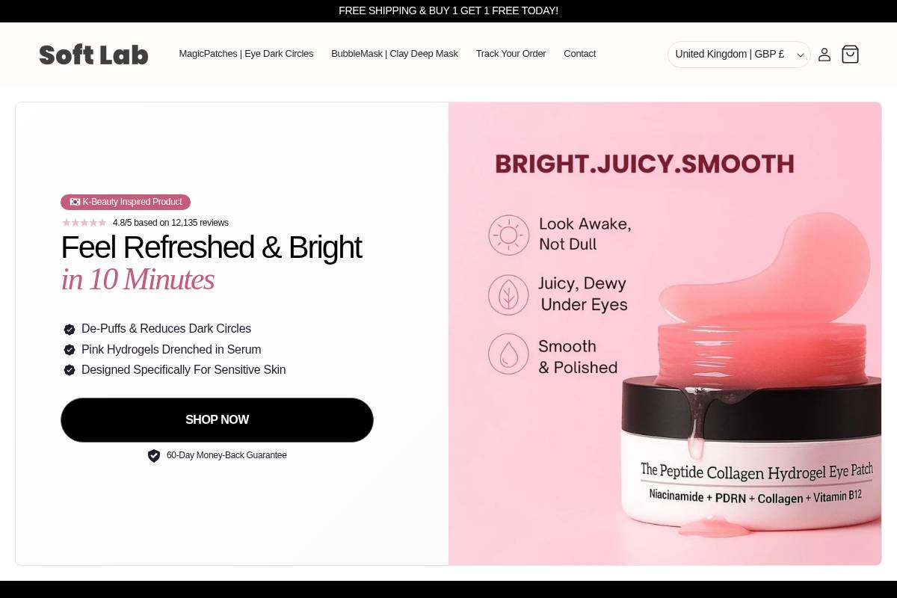Click the Soft Lab logo
The height and width of the screenshot is (598, 897).
coord(93,55)
